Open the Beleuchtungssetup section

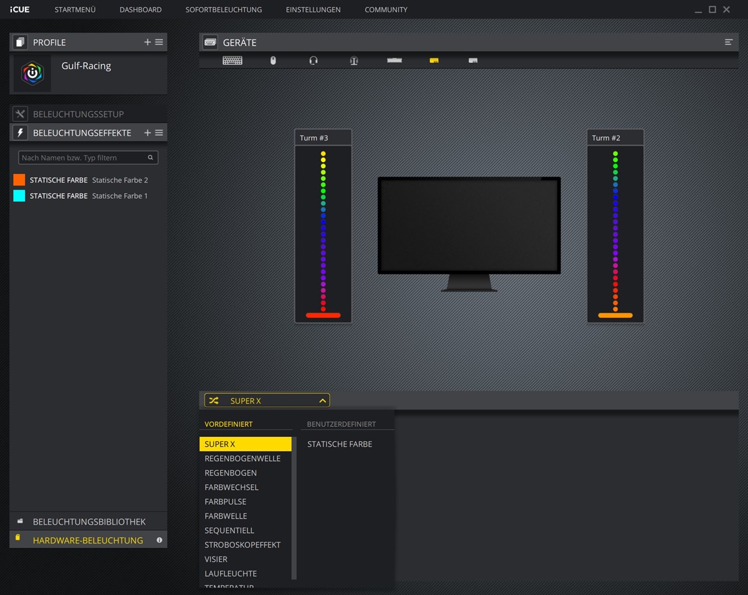coord(89,114)
